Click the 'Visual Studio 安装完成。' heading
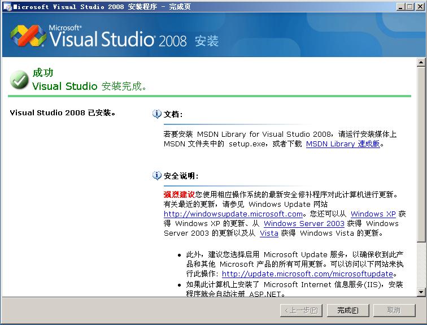The image size is (427, 325). (x=89, y=86)
